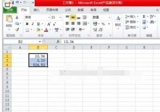
Task: Click the AutoSum sigma icon
Action: 144,17
